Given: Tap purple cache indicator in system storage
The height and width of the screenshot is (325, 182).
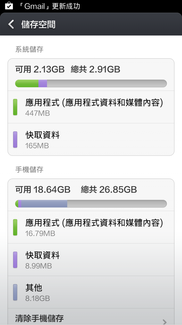Looking at the screenshot, I should 15,140.
